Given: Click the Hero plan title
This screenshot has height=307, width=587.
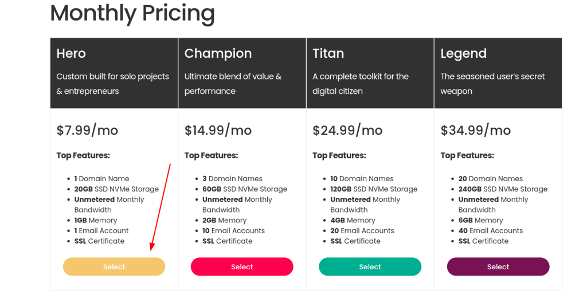Looking at the screenshot, I should 71,53.
